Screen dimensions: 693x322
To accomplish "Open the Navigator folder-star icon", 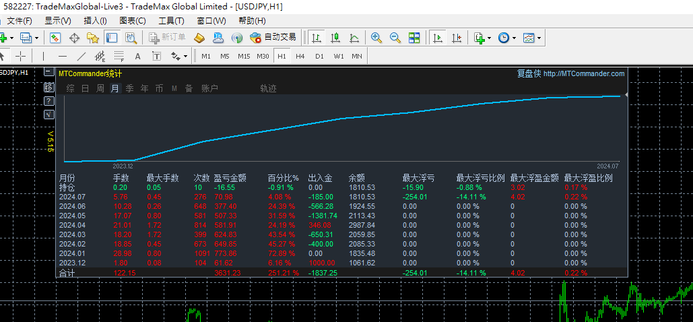I will [93, 38].
